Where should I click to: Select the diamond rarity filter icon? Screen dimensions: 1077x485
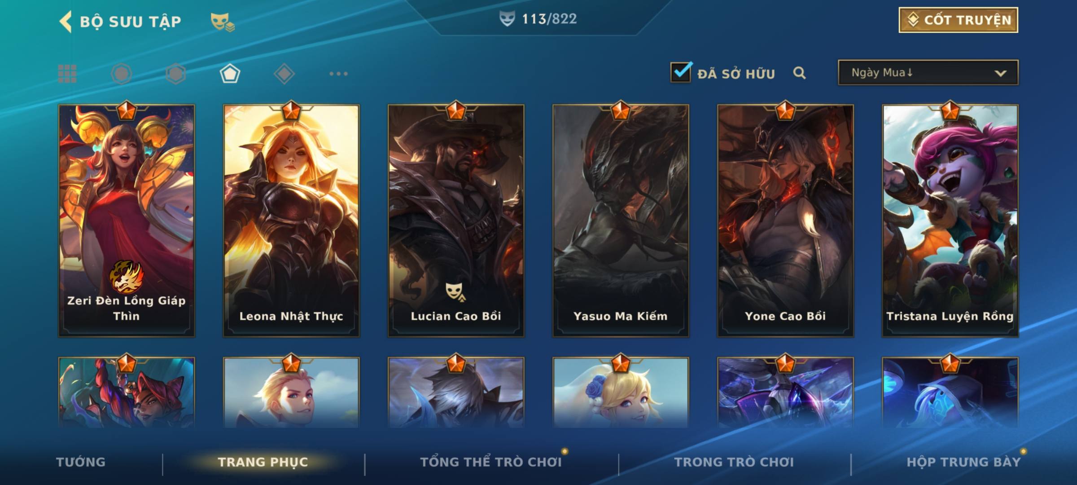click(x=284, y=74)
